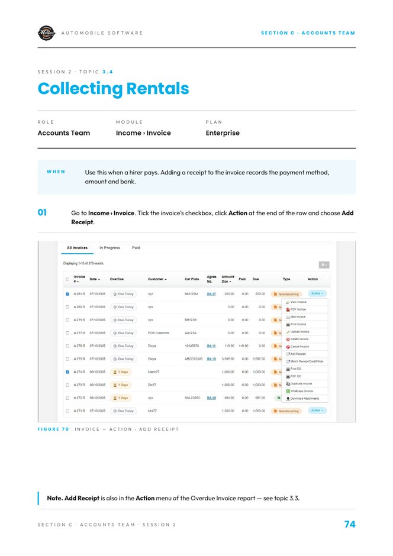This screenshot has width=393, height=556.
Task: Click the amount due 3,597.00 on row A 275 R
Action: point(228,359)
